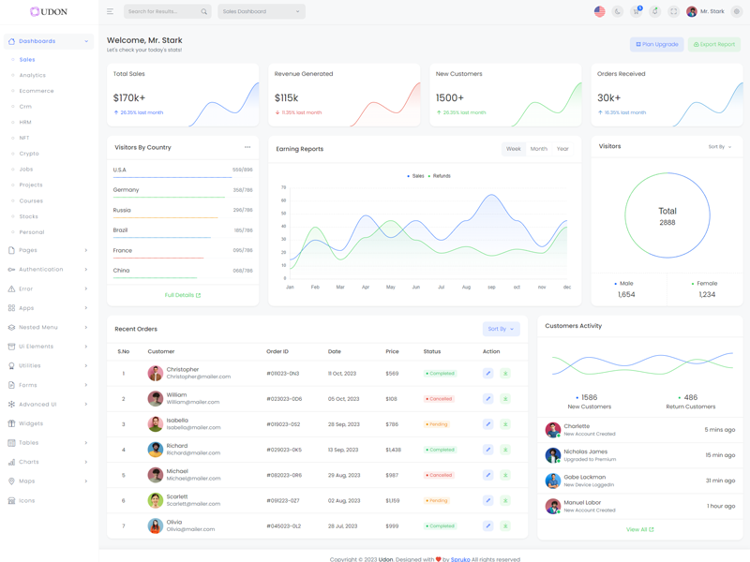This screenshot has width=750, height=562.
Task: Toggle Refunds series in Earning Reports legend
Action: 440,176
